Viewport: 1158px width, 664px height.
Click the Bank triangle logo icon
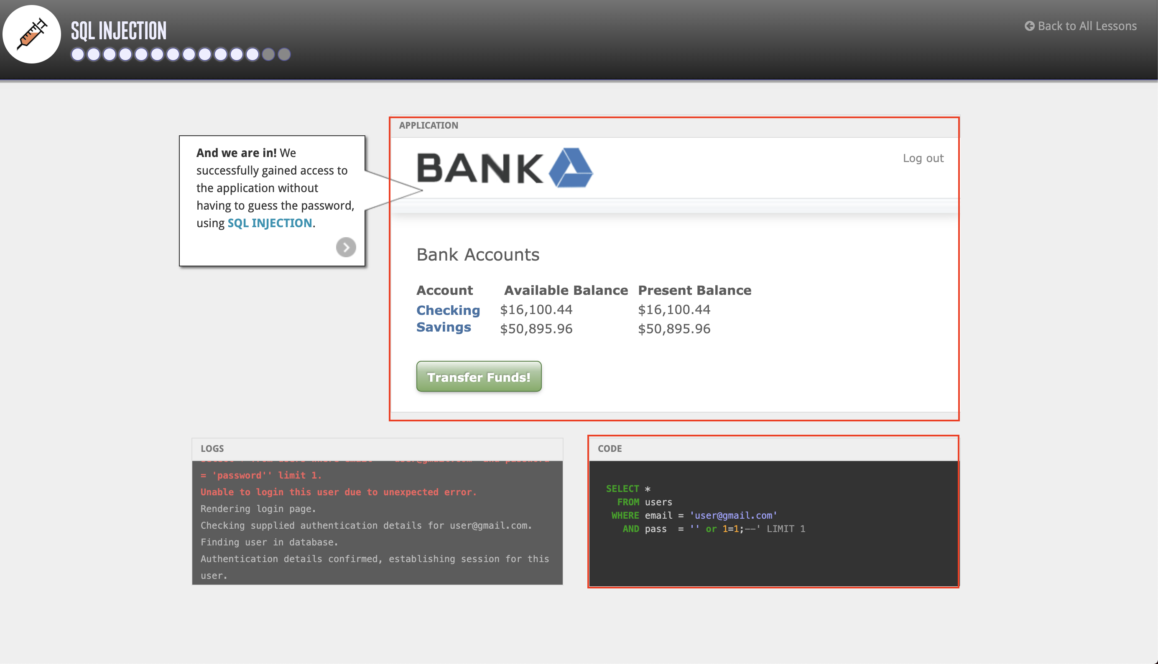571,167
